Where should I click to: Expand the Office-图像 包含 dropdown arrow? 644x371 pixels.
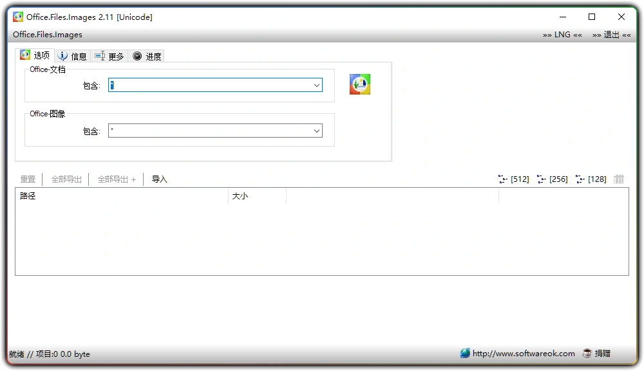point(317,131)
